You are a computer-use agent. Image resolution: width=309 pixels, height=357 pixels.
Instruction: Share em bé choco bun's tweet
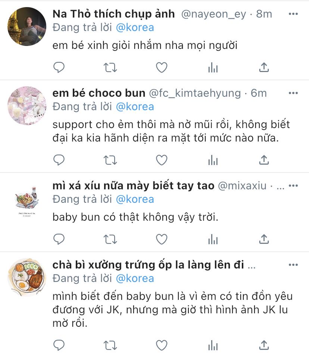(264, 160)
